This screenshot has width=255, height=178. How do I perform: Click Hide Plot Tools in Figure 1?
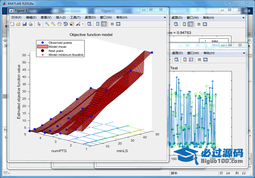click(112, 24)
